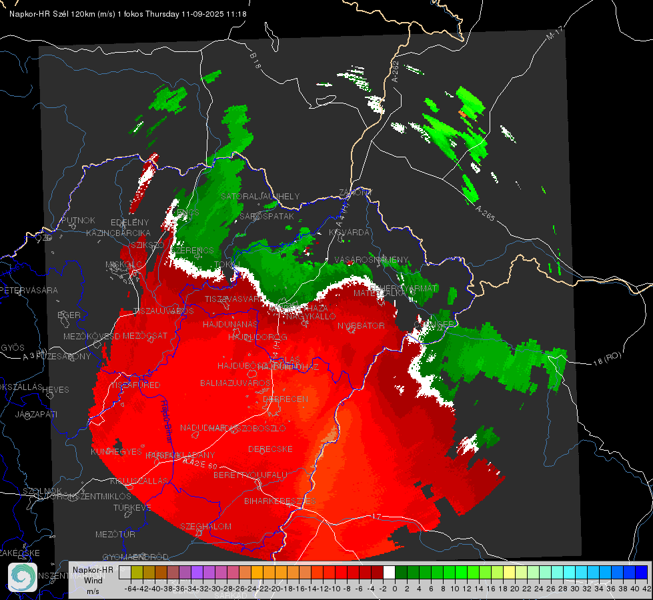The height and width of the screenshot is (600, 653).
Task: Click the DEBRECEN city label on the map
Action: 285,399
